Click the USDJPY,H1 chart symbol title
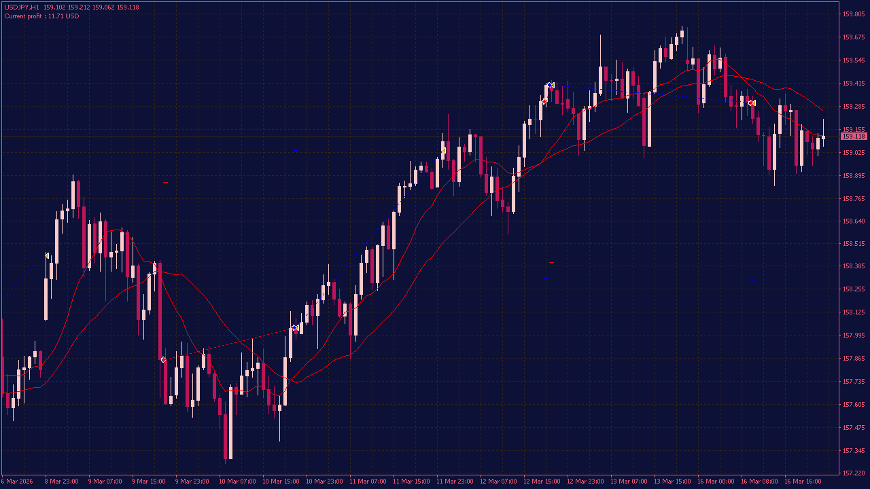The width and height of the screenshot is (870, 489). [21, 7]
